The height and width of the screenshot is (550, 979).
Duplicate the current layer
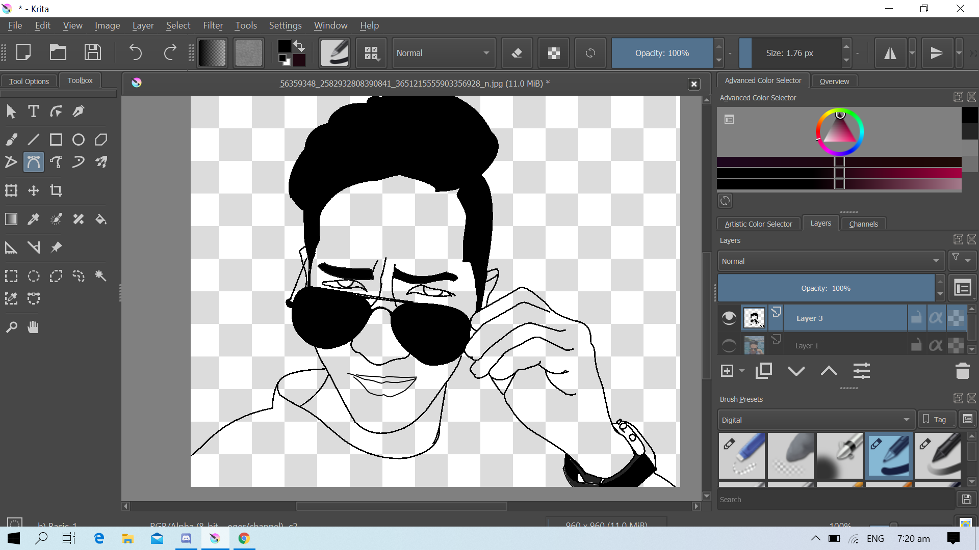point(764,371)
